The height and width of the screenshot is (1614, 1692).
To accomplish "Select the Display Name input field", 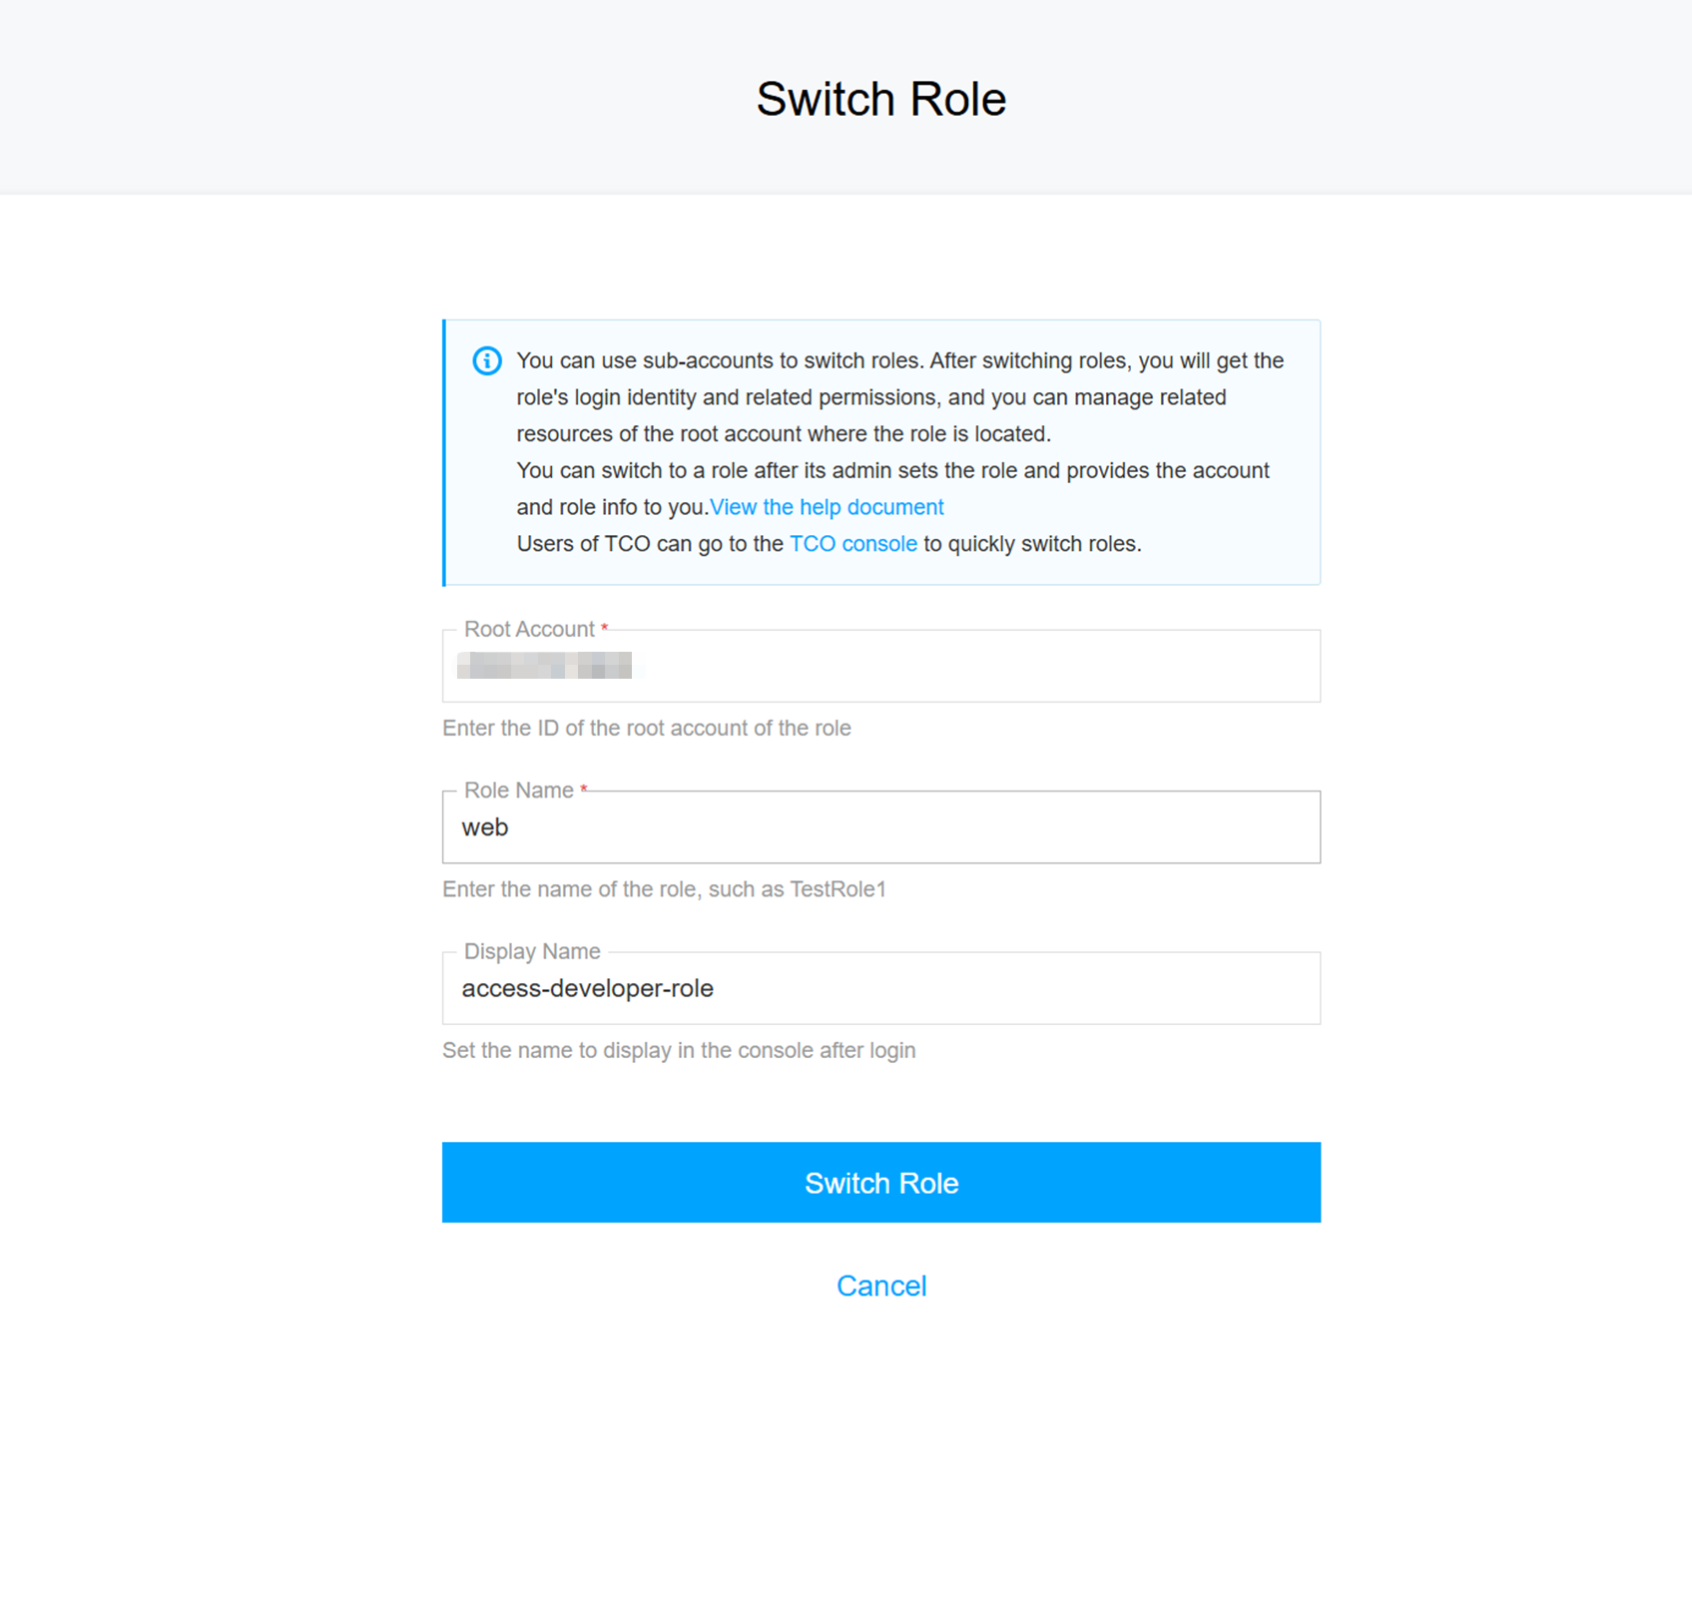I will point(881,988).
